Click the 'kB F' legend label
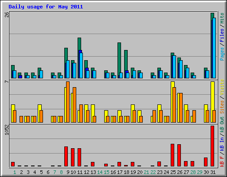This screenshot has height=177, width=227. pyautogui.click(x=222, y=161)
